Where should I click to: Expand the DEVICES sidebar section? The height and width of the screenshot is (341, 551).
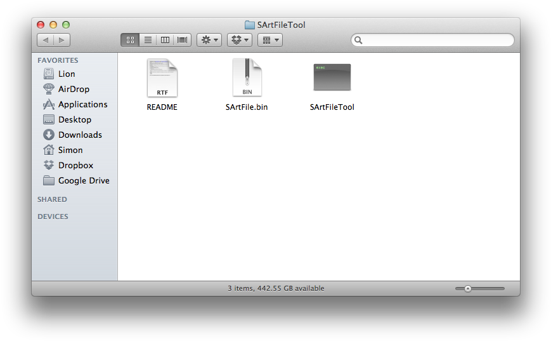53,217
